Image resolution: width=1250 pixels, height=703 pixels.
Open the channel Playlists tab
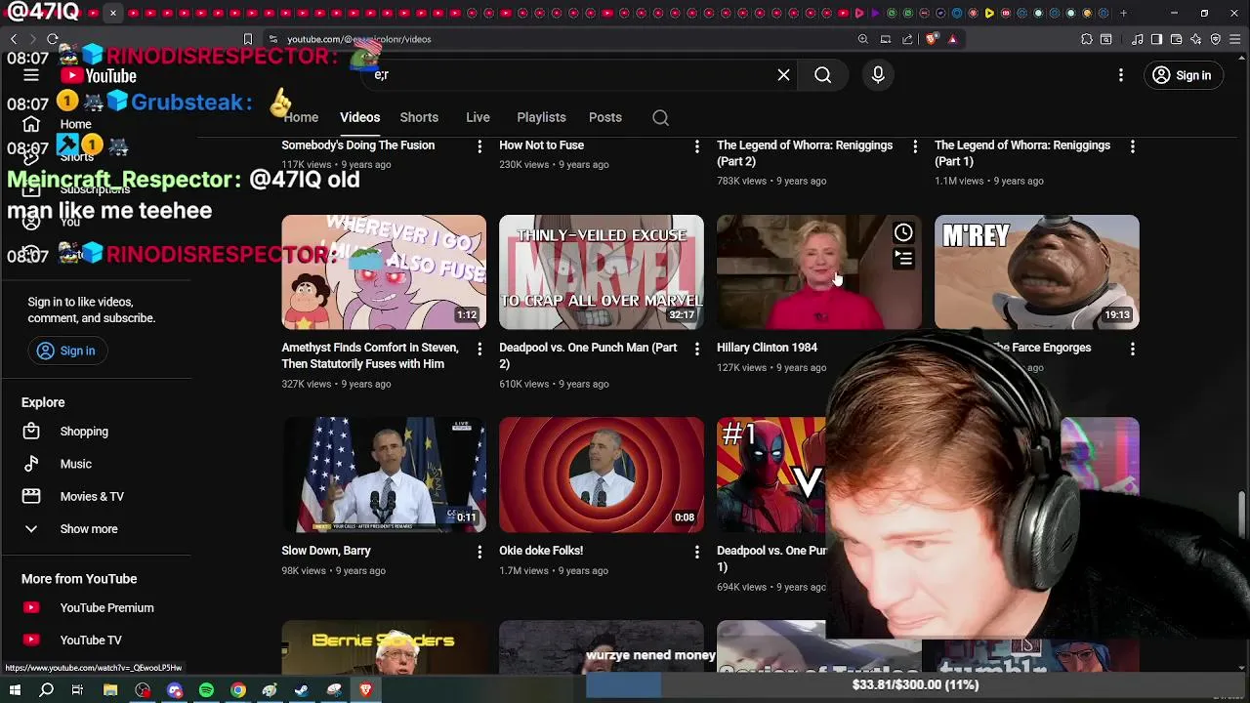[x=541, y=117]
